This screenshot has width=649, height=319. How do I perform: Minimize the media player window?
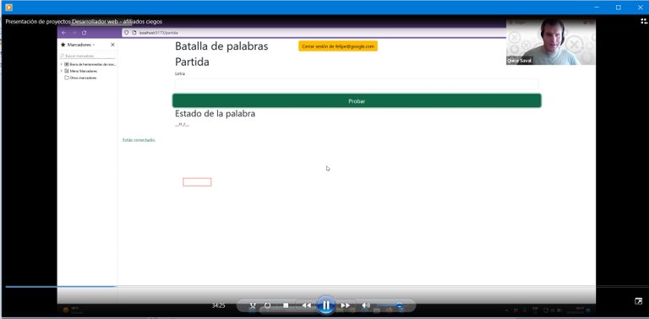[x=597, y=7]
